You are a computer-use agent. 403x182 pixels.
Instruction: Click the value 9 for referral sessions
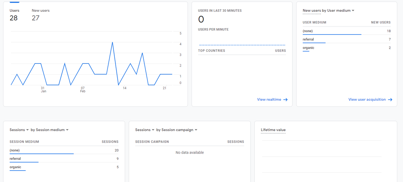pos(118,158)
